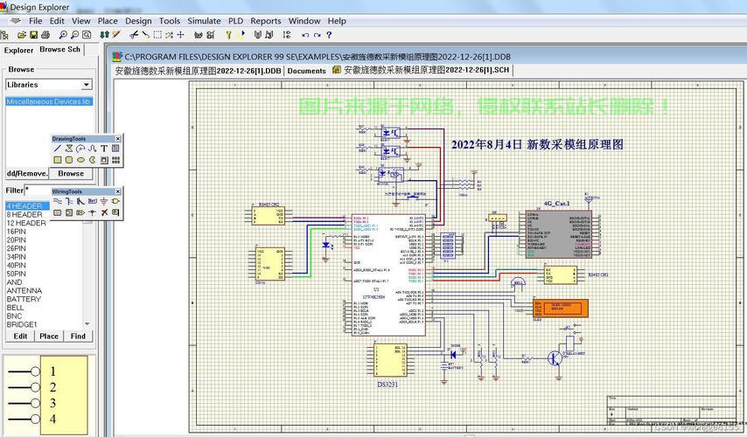Select the red X No ERC tool
The image size is (747, 437).
click(x=104, y=212)
